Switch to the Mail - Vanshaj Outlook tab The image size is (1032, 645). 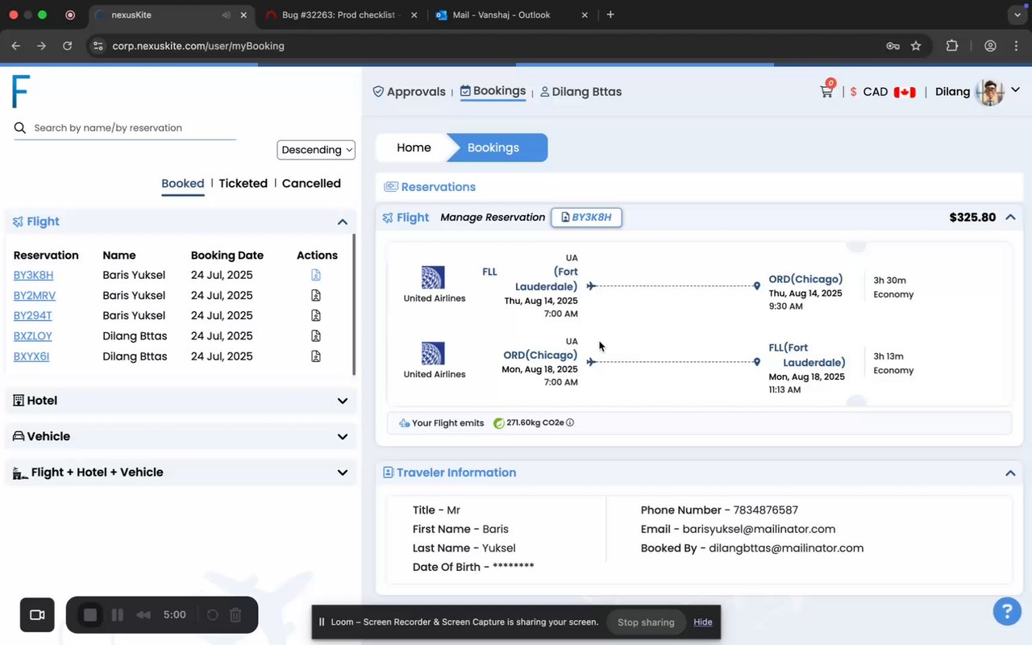point(511,15)
